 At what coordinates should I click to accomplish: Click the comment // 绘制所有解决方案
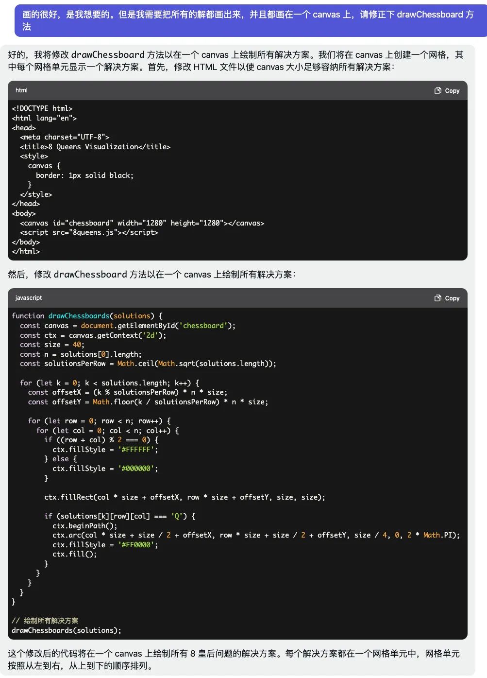[45, 621]
